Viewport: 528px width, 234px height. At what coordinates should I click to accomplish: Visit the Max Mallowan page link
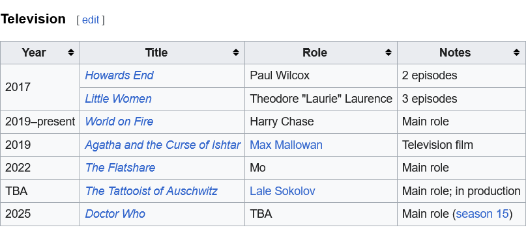[286, 145]
